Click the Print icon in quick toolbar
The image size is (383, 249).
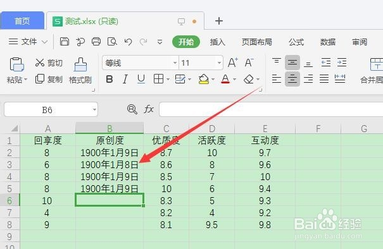click(x=96, y=42)
